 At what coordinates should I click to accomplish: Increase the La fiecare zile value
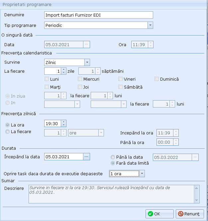(64, 69)
